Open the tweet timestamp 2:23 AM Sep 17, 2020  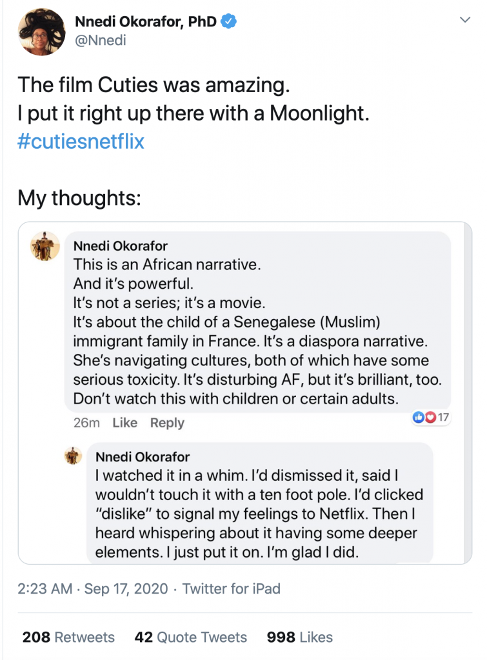tap(93, 588)
